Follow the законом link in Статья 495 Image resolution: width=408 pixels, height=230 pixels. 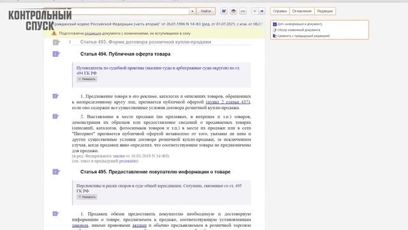click(80, 226)
